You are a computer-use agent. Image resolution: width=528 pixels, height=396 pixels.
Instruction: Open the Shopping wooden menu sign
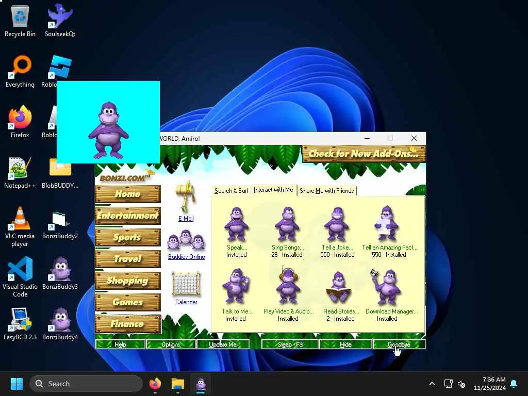tap(128, 280)
